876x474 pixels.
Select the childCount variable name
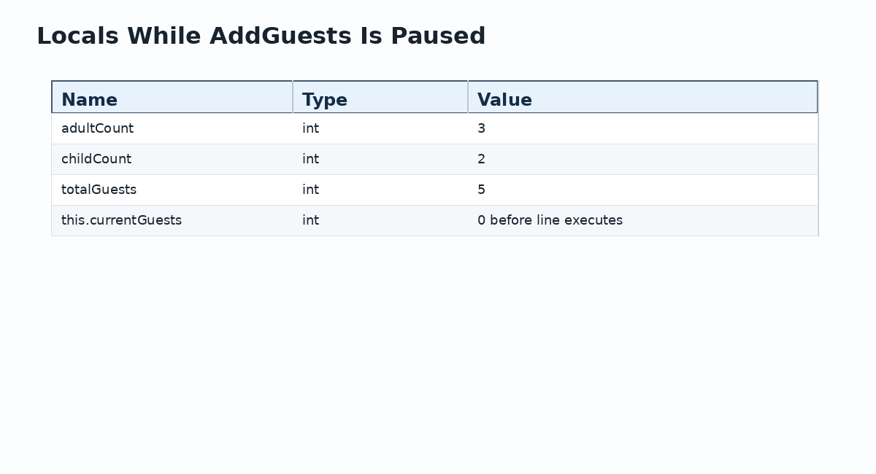click(x=96, y=159)
